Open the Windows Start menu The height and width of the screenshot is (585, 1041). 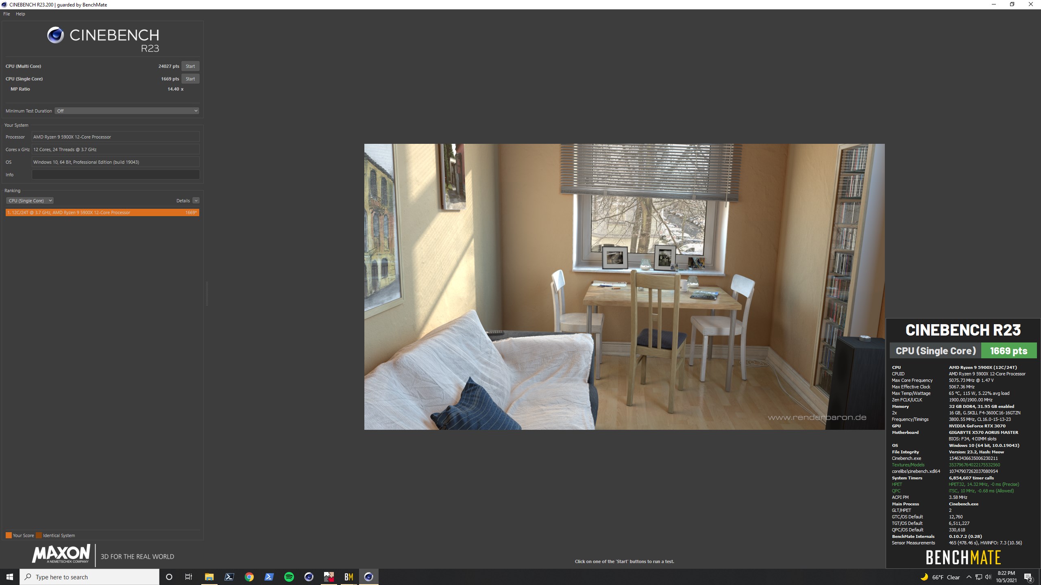(10, 577)
